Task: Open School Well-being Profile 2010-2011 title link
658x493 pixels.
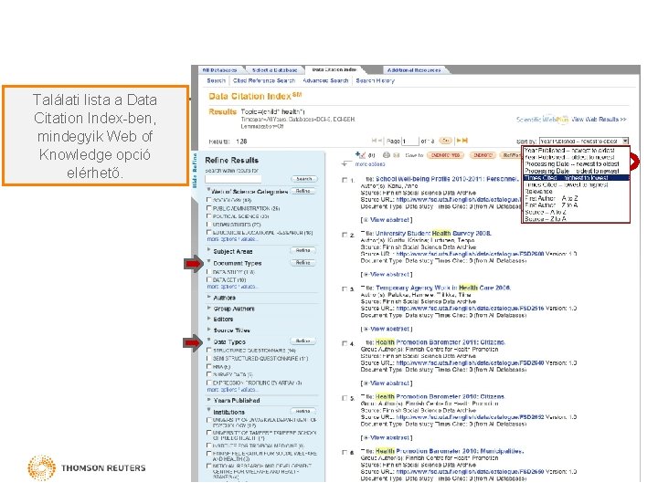Action: (x=447, y=179)
